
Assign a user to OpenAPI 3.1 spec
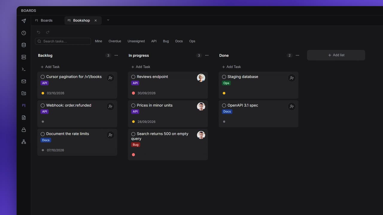[x=292, y=107]
